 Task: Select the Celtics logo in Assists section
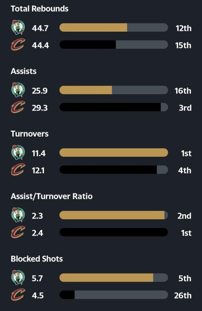point(18,90)
